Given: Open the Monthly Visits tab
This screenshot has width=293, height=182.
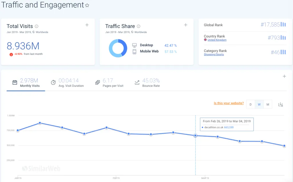Looking at the screenshot, I should coord(26,83).
